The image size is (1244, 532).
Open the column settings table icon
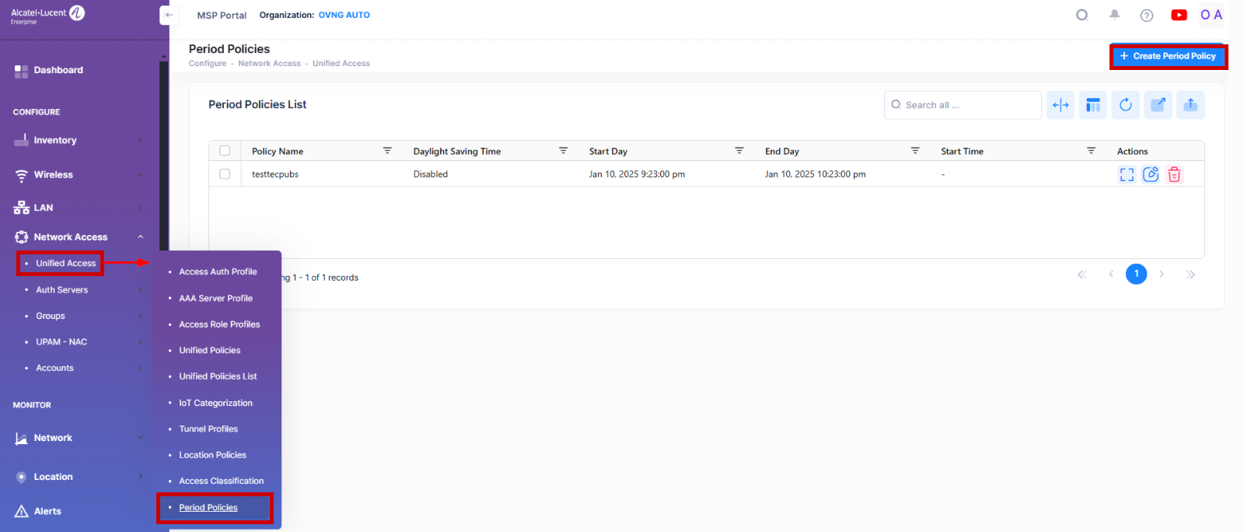(x=1092, y=105)
